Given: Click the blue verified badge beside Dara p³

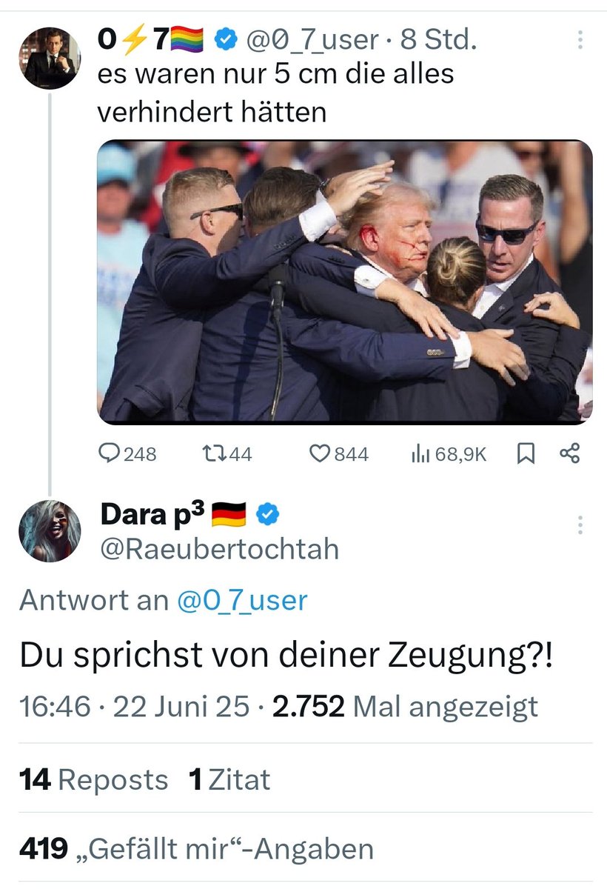Looking at the screenshot, I should (x=266, y=514).
